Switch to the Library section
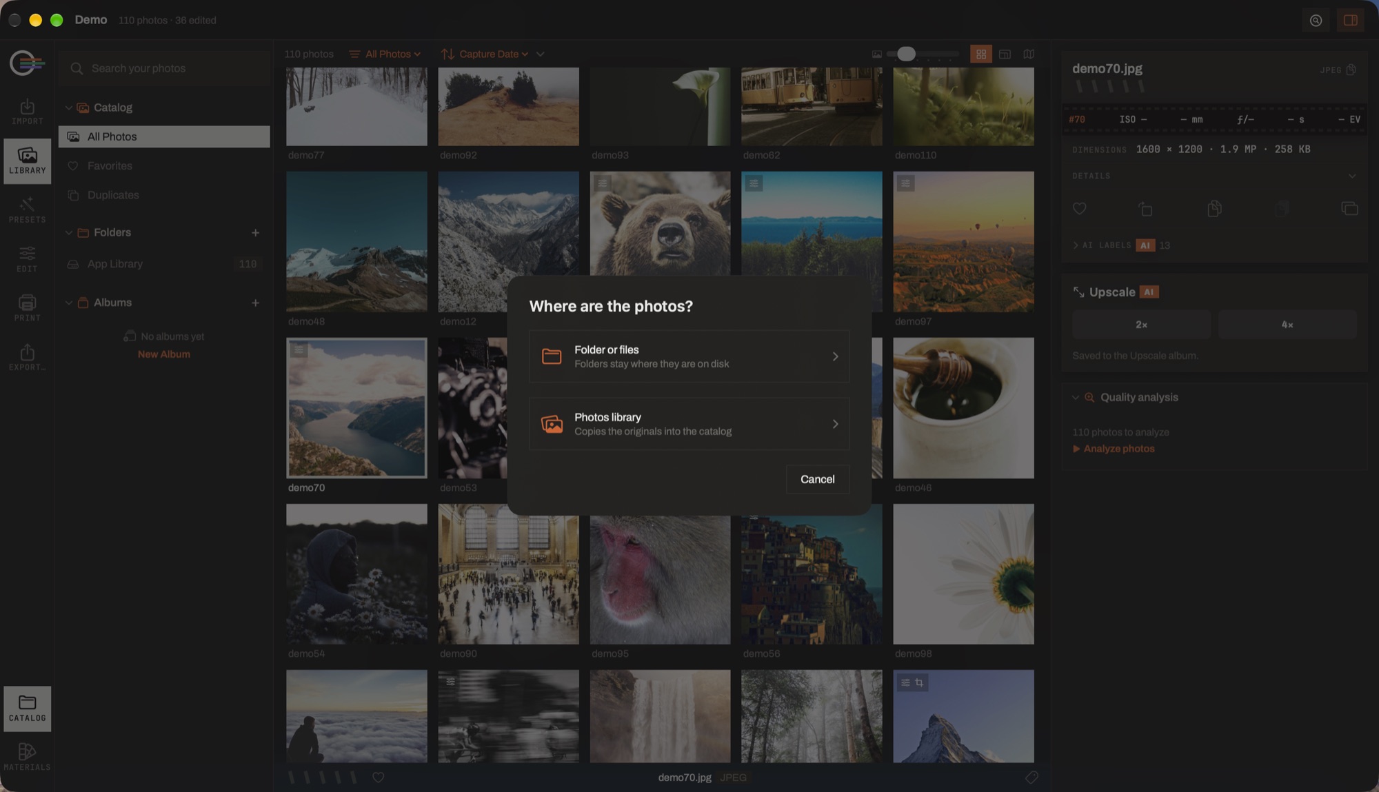 coord(27,161)
